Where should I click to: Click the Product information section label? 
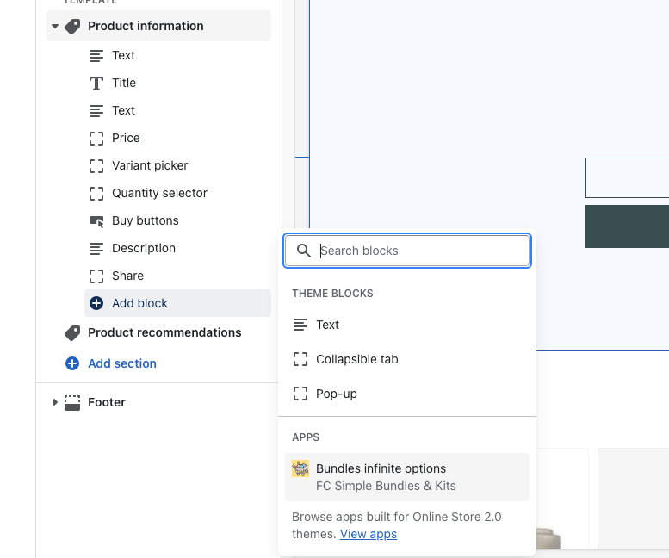[x=146, y=26]
